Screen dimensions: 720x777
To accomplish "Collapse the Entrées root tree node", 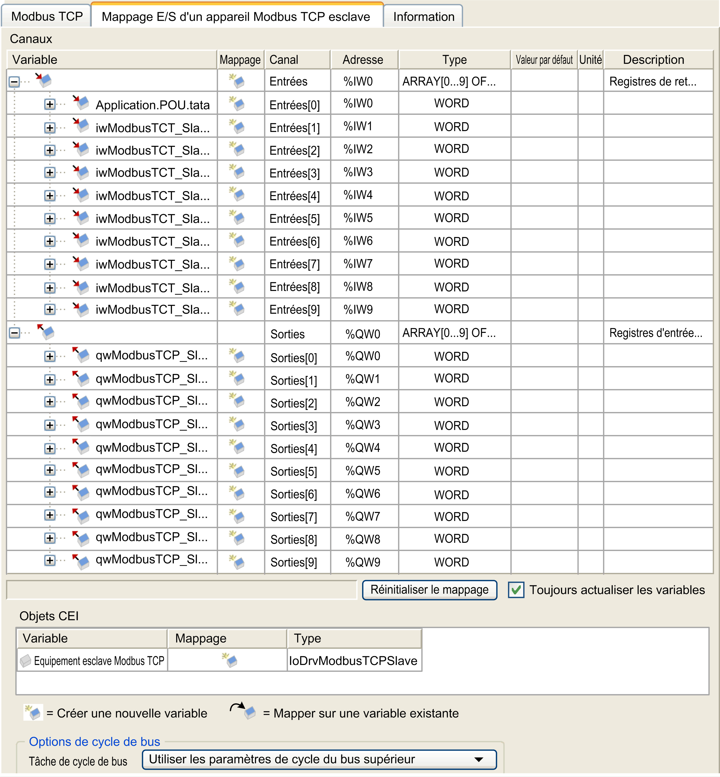I will [14, 82].
